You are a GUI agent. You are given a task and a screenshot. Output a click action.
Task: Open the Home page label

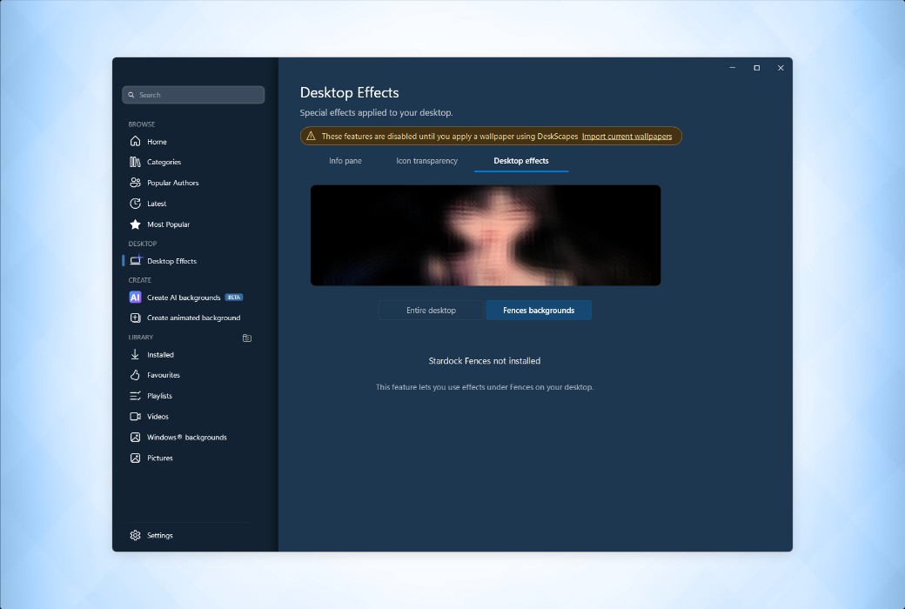[157, 142]
